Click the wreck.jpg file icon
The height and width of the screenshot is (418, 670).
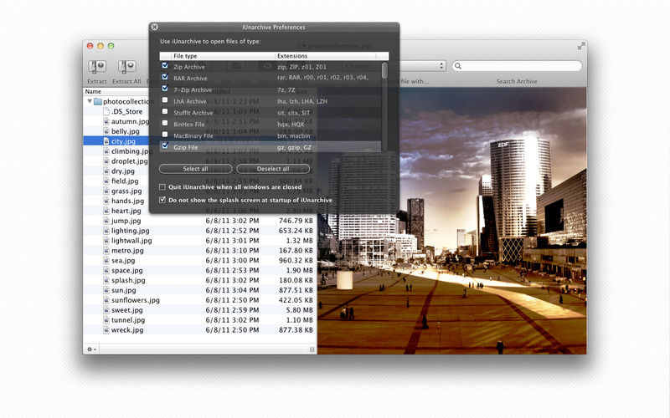tap(106, 329)
